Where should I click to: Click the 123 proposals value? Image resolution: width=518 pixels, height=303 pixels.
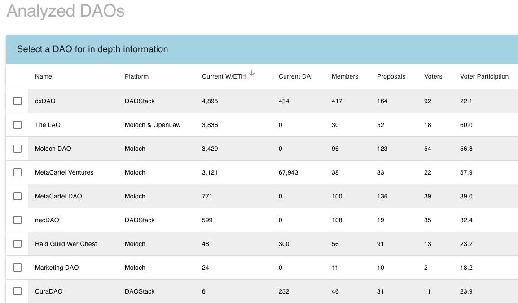coord(382,149)
